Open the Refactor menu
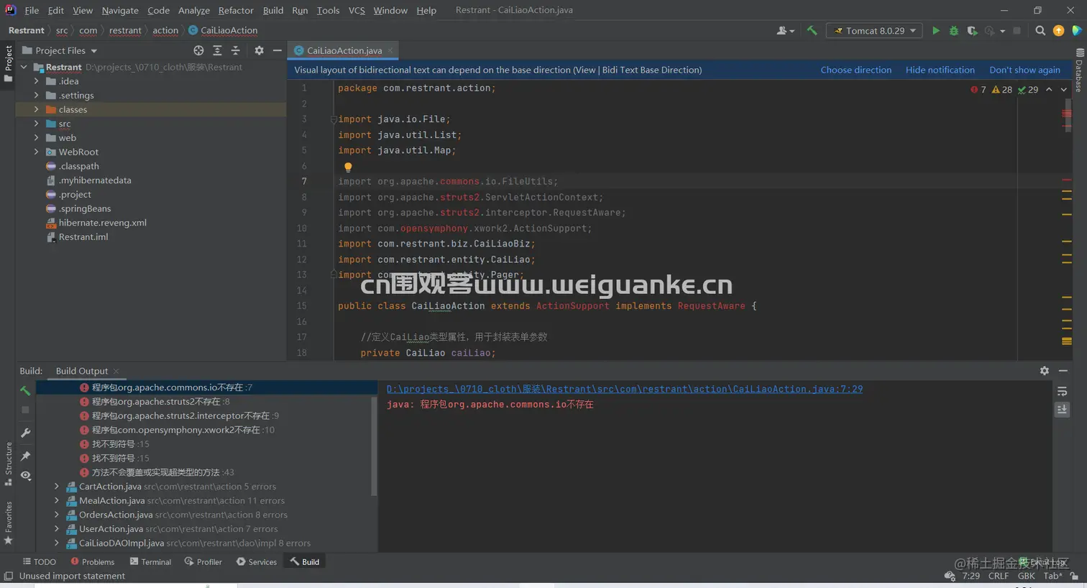Screen dimensions: 1087x588 pyautogui.click(x=236, y=10)
